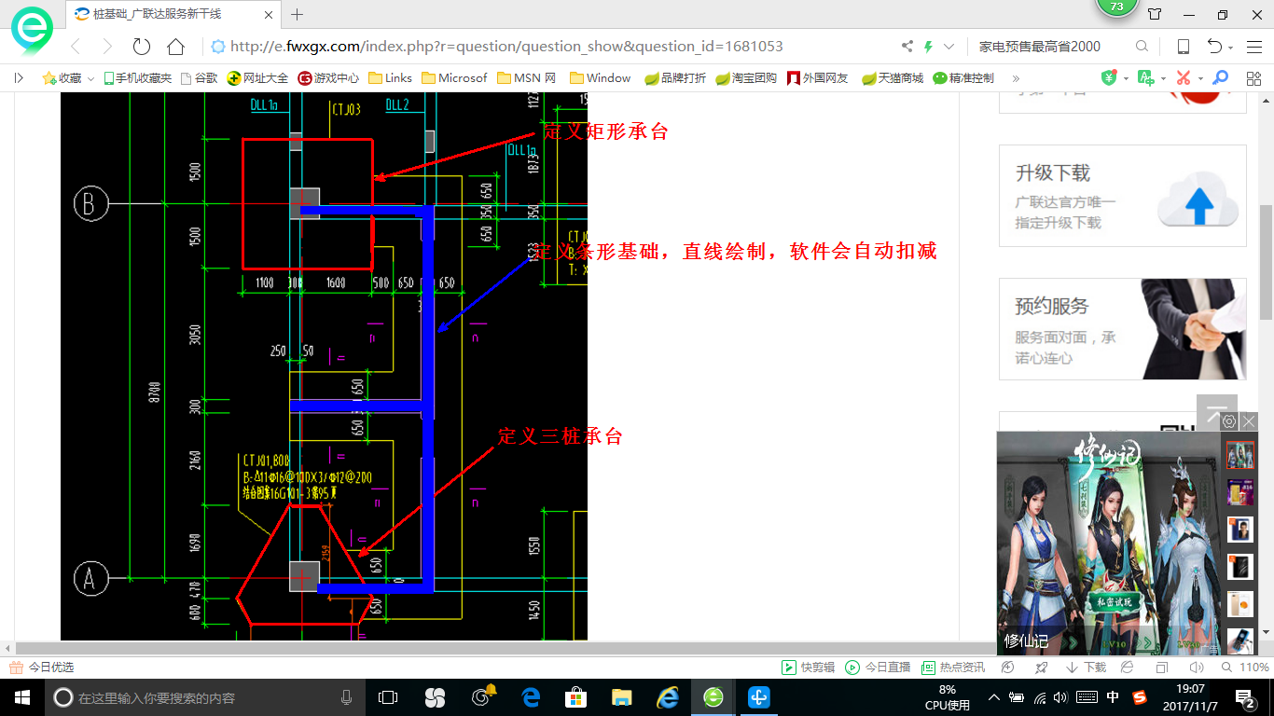This screenshot has width=1274, height=716.
Task: Open the 外国网友 bookmark
Action: 818,78
